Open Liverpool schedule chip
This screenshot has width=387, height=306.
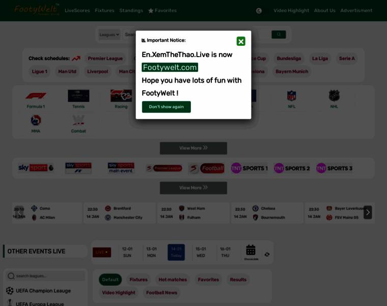pyautogui.click(x=97, y=71)
